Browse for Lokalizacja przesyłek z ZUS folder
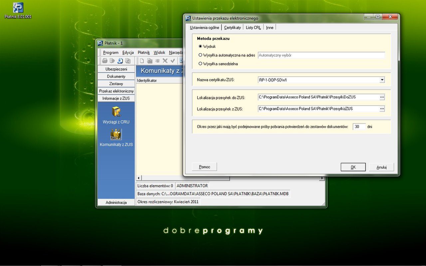The width and height of the screenshot is (426, 266). 382,109
